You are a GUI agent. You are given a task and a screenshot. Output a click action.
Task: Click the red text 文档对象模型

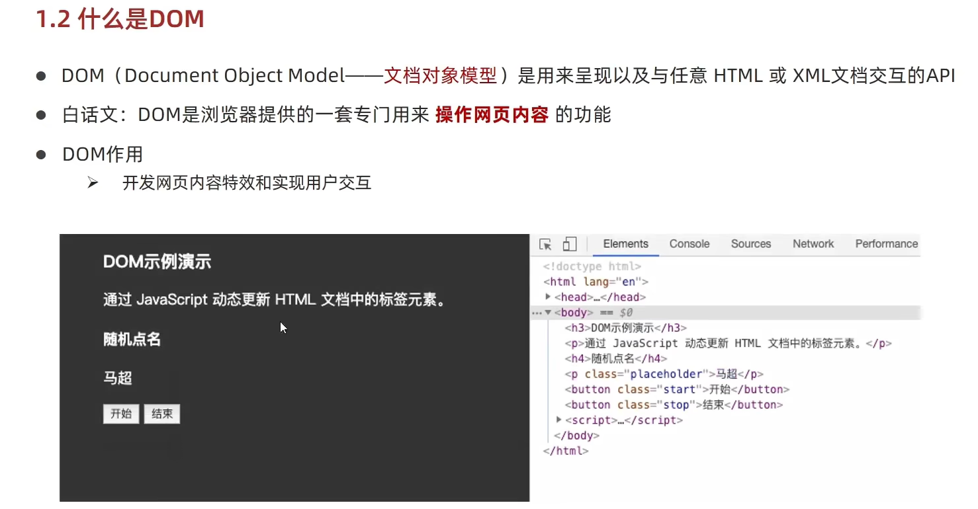click(440, 76)
